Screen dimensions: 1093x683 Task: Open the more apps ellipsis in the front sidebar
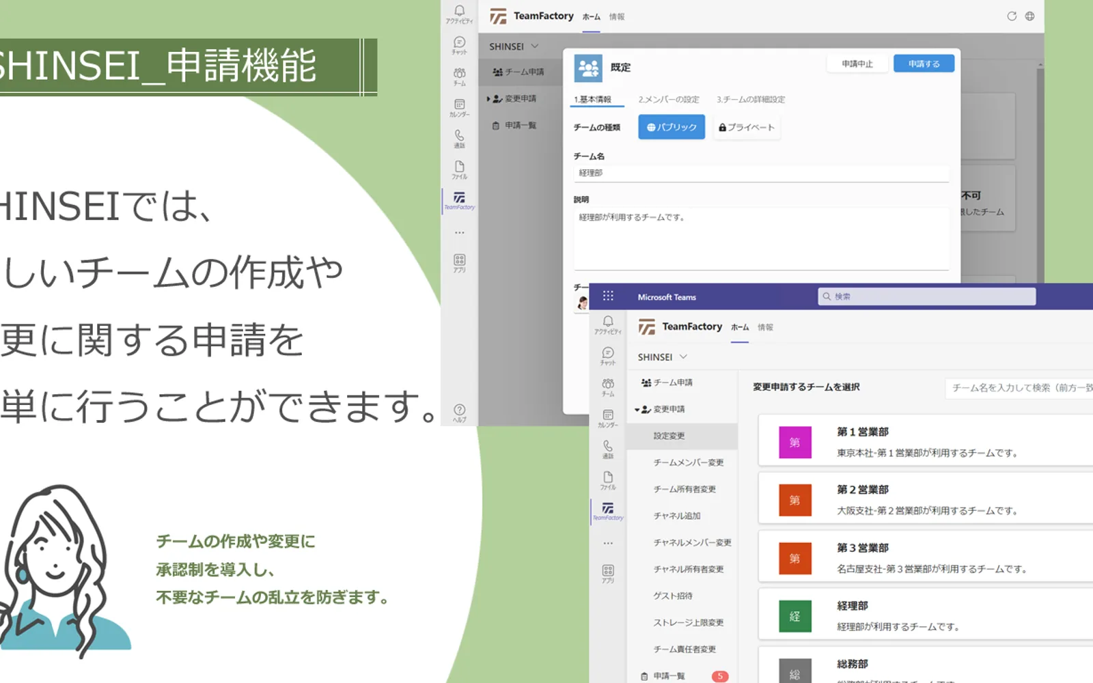[x=608, y=543]
